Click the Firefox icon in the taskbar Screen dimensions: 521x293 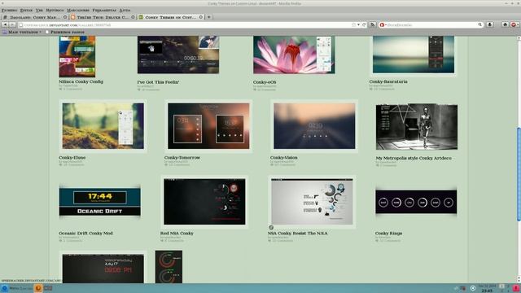pyautogui.click(x=38, y=288)
